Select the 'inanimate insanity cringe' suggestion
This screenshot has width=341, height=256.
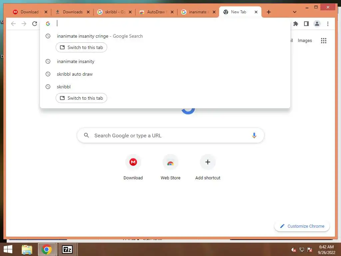point(165,36)
